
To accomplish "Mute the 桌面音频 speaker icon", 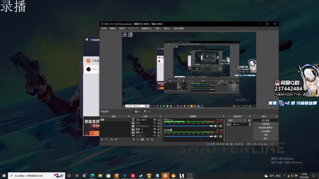I will pos(216,136).
